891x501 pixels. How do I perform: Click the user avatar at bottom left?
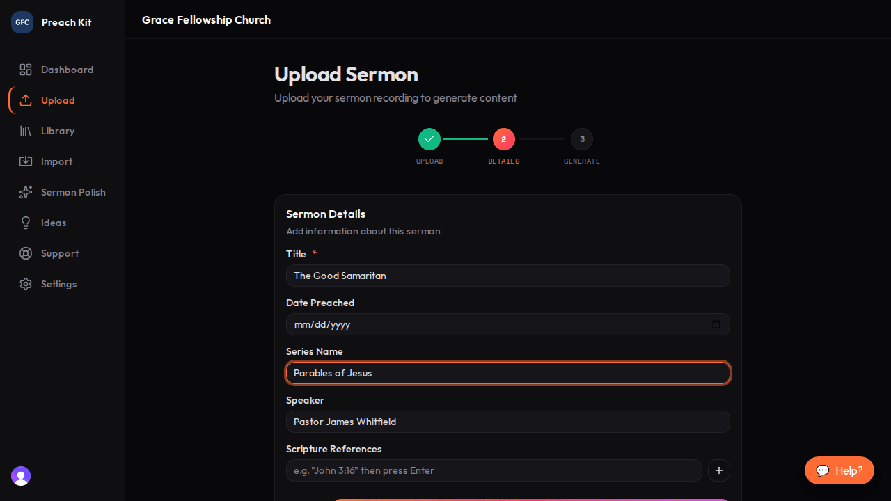click(x=20, y=476)
